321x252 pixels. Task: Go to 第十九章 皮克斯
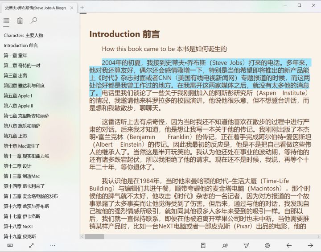click(x=20, y=236)
